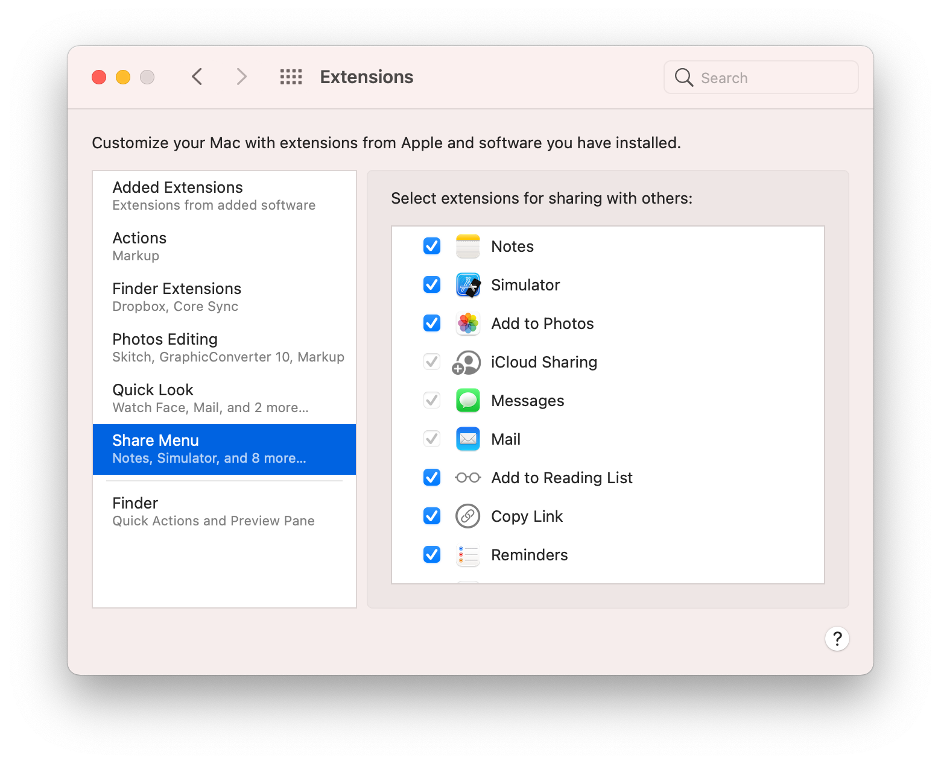Open Photos Editing extensions list
The image size is (941, 764).
(224, 348)
